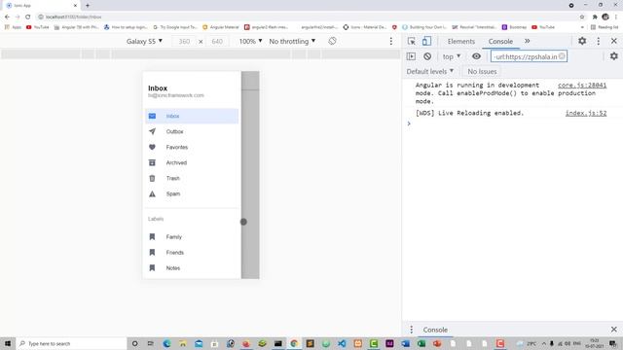Bookmark this page with star icon
Viewport: 623px width, 350px height.
pyautogui.click(x=582, y=17)
